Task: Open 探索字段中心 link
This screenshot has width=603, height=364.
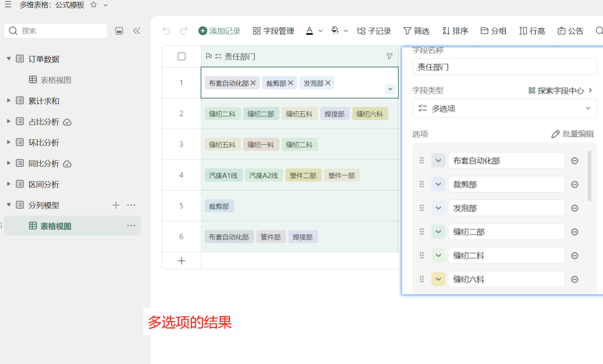Action: (x=561, y=91)
